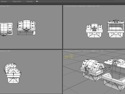Click Edged Faces label in Perspective viewport
125x94 pixels.
96,51
